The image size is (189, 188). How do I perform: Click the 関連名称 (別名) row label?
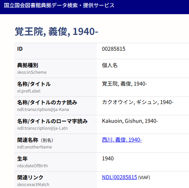click(x=35, y=140)
